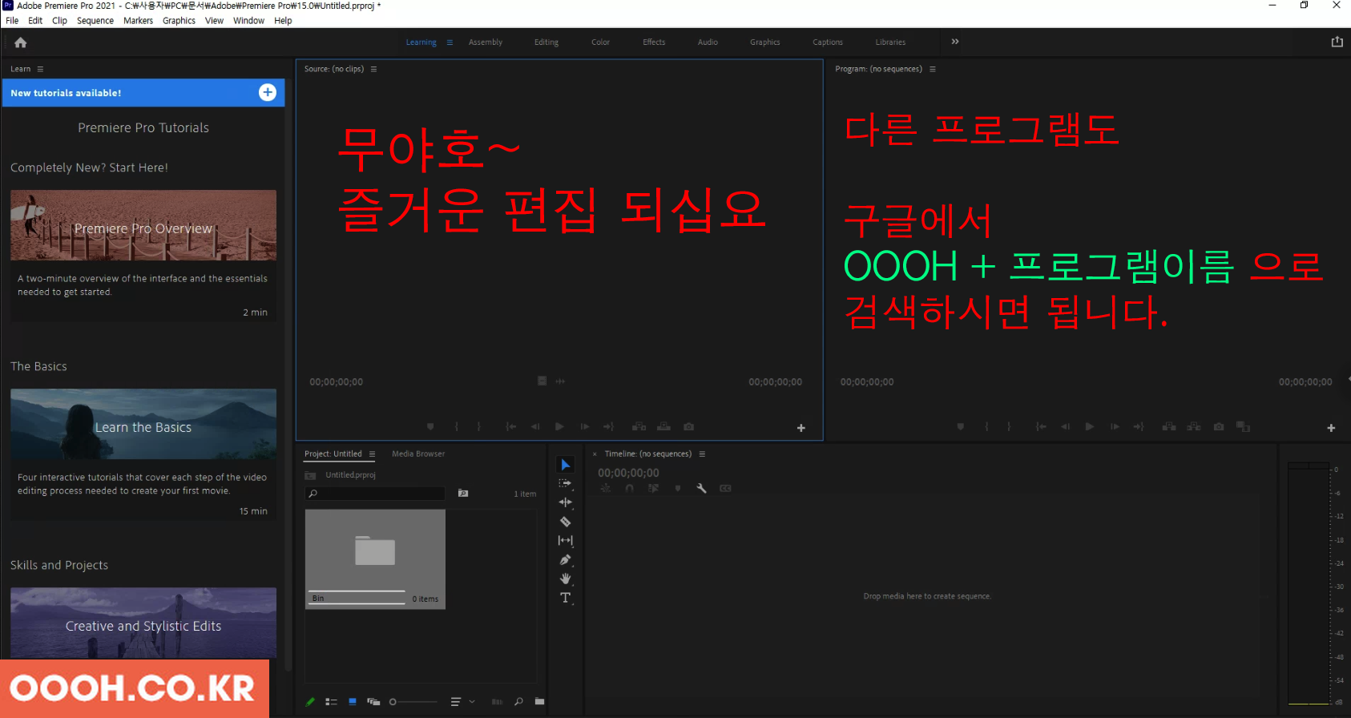Click Project panel search field
The width and height of the screenshot is (1351, 718).
click(375, 494)
